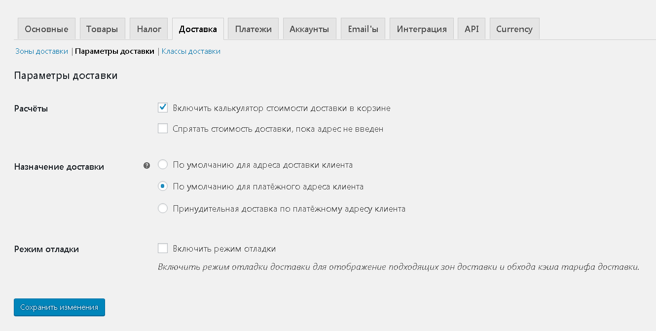Open the API settings tab
The height and width of the screenshot is (331, 656).
click(472, 29)
